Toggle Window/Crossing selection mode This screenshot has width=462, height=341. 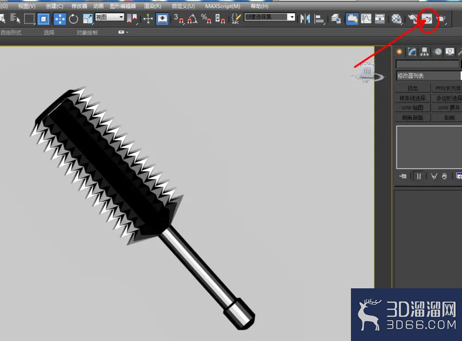pos(44,19)
